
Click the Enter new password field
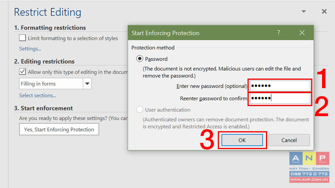(x=280, y=86)
